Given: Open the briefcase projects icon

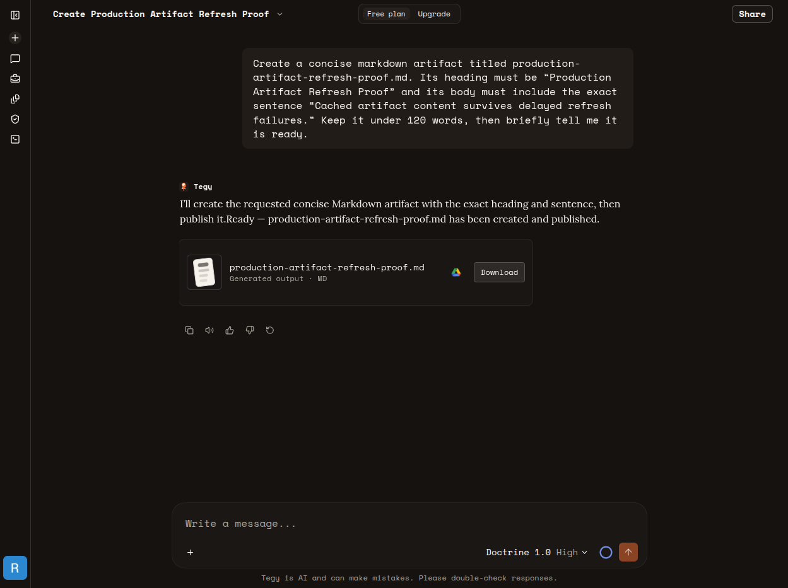Looking at the screenshot, I should pyautogui.click(x=15, y=79).
